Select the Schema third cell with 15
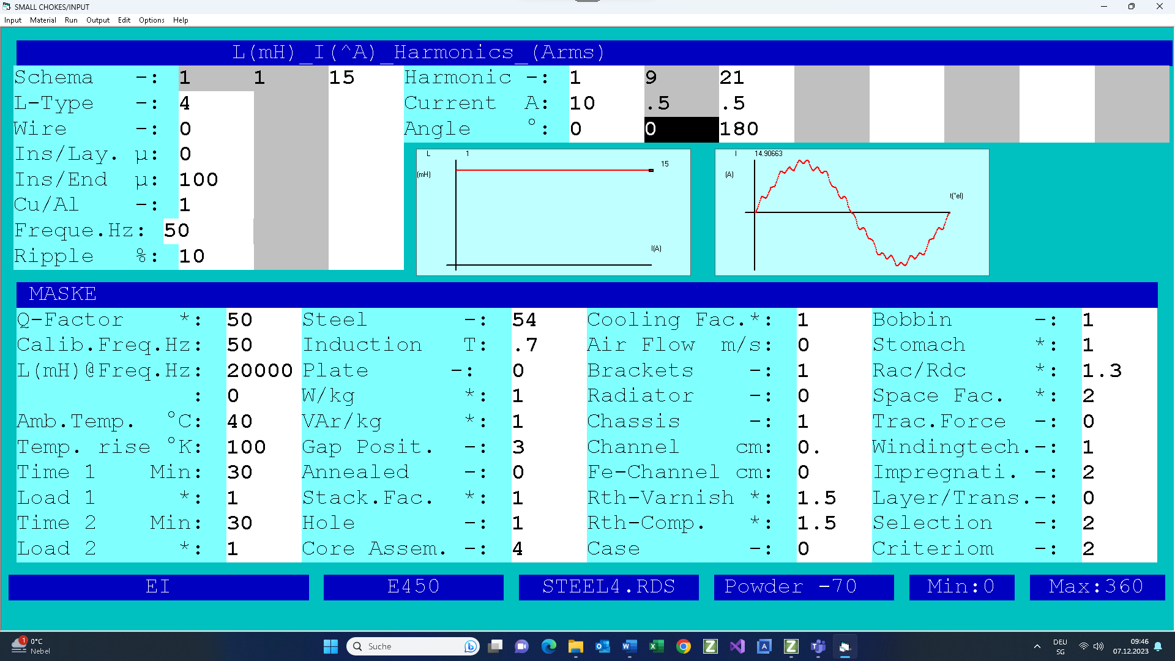This screenshot has width=1175, height=661. 366,78
